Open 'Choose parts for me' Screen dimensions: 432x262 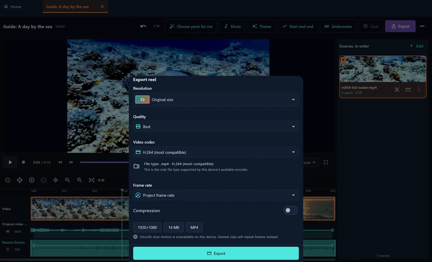tap(191, 26)
